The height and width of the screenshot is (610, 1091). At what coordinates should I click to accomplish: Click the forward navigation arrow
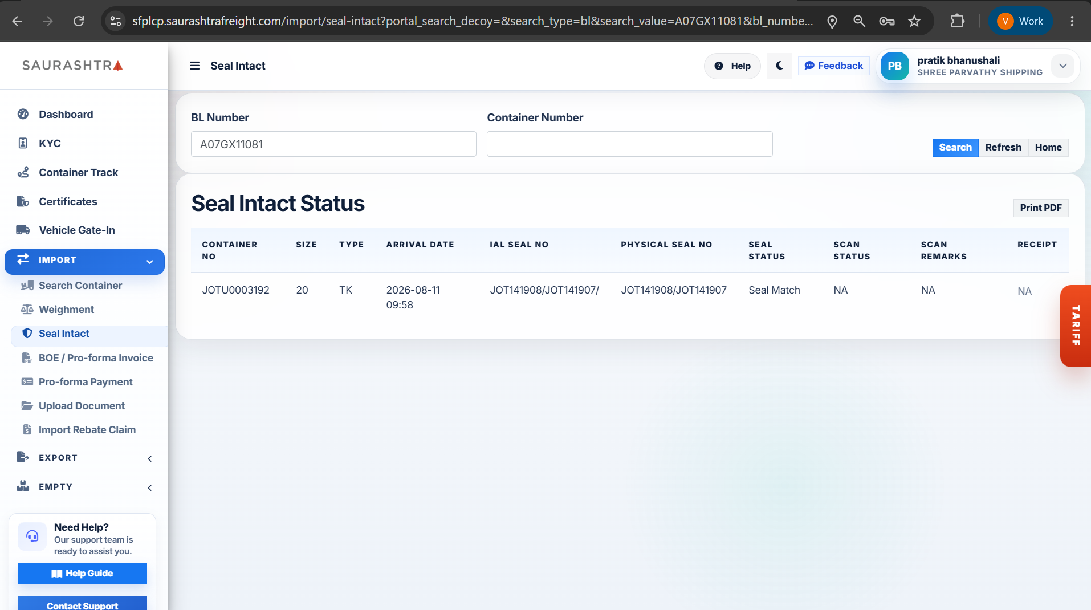tap(48, 21)
